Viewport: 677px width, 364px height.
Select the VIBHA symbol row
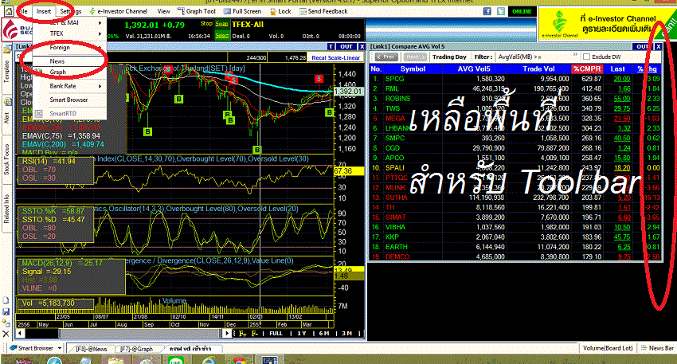coord(516,227)
